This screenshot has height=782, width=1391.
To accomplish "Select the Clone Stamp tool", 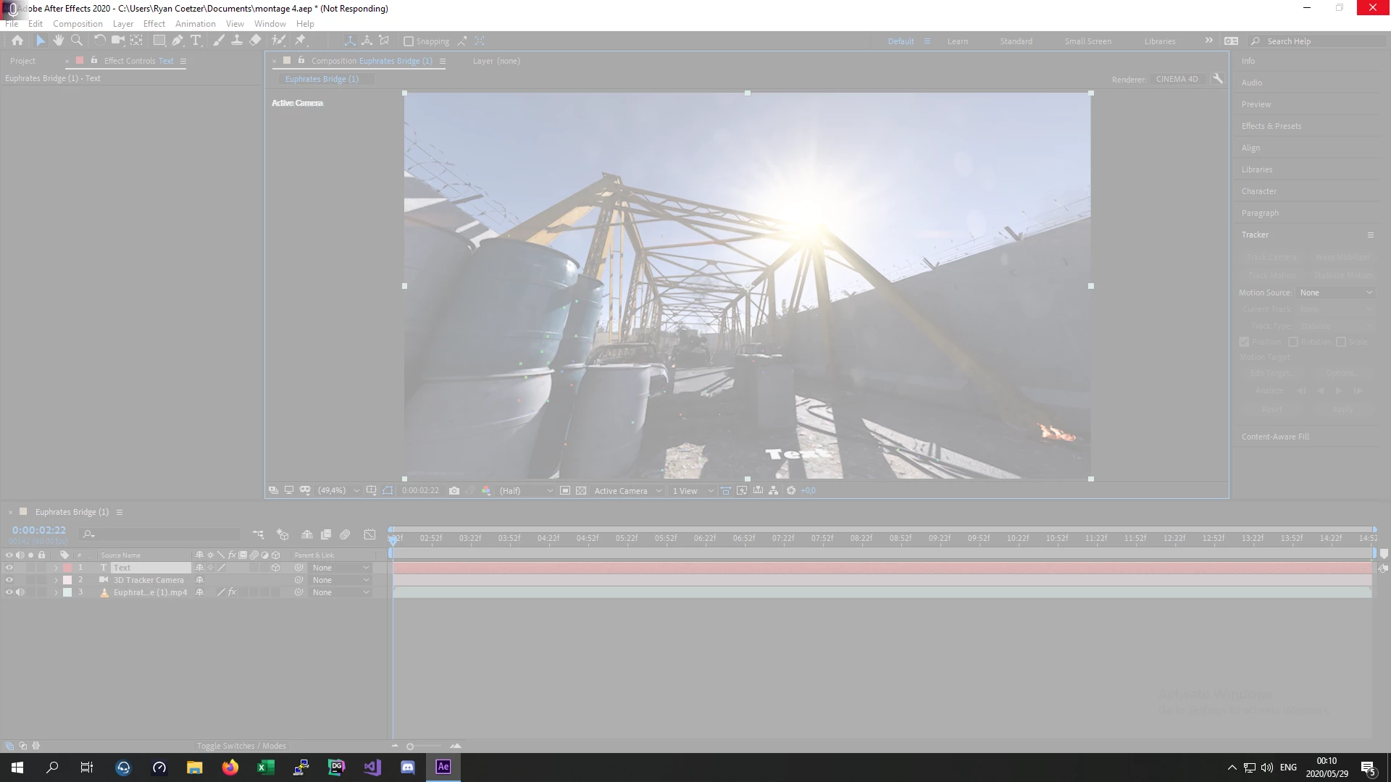I will pyautogui.click(x=236, y=41).
